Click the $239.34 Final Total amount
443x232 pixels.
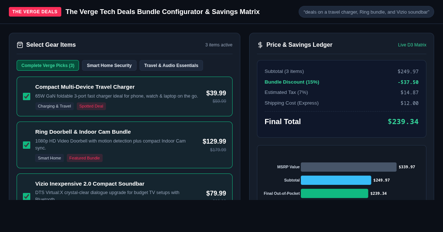pos(403,122)
